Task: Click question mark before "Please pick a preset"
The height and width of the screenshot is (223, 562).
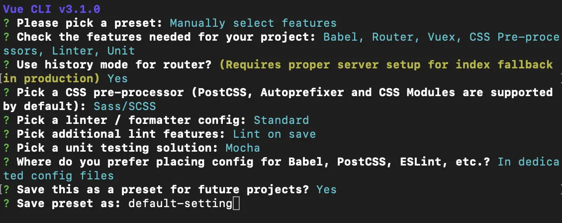Action: [6, 23]
